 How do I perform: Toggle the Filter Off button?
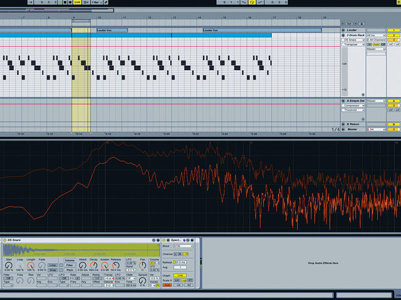pos(8,278)
